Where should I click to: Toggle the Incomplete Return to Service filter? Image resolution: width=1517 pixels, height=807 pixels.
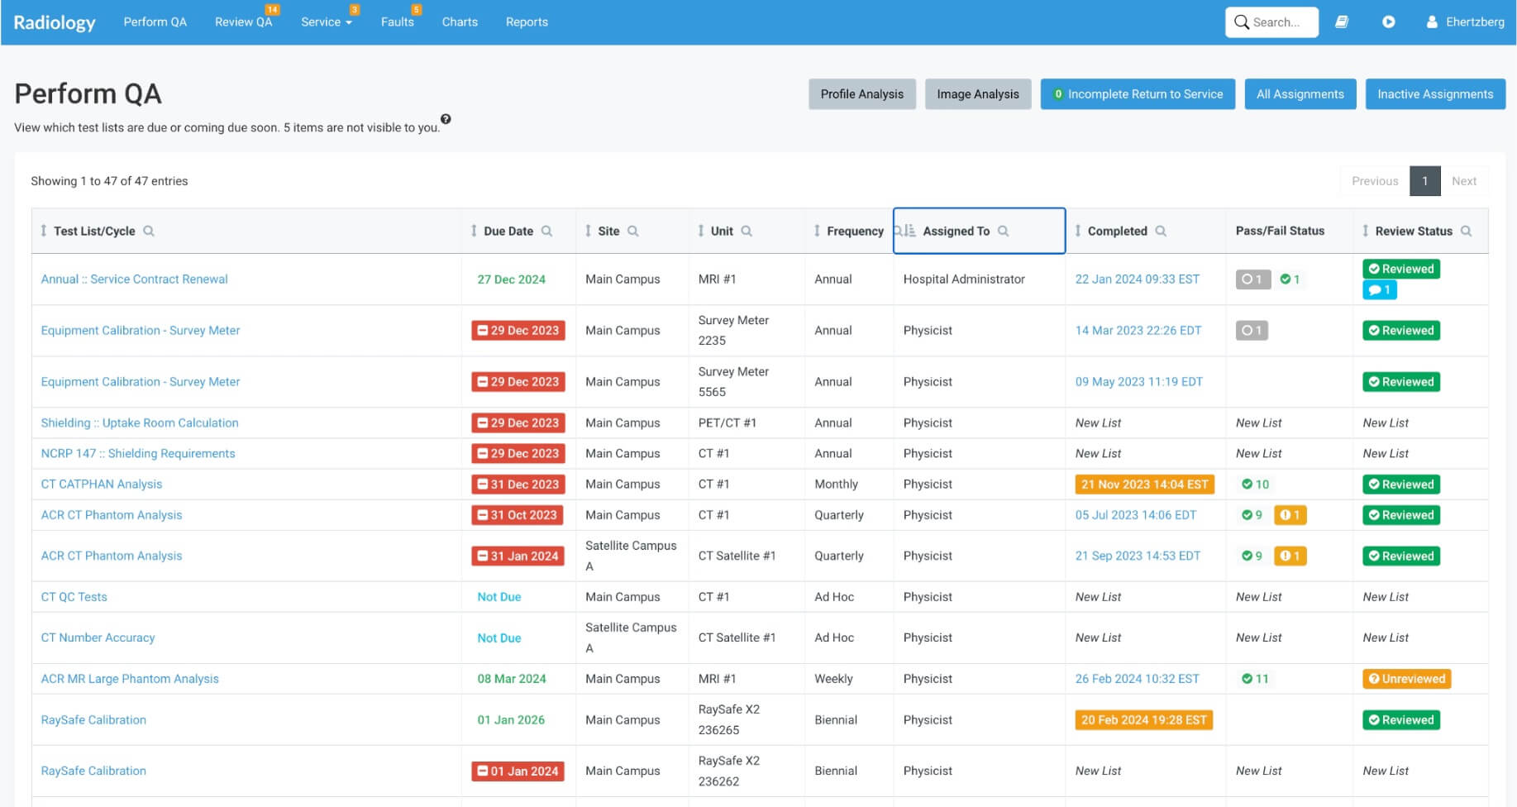tap(1138, 94)
